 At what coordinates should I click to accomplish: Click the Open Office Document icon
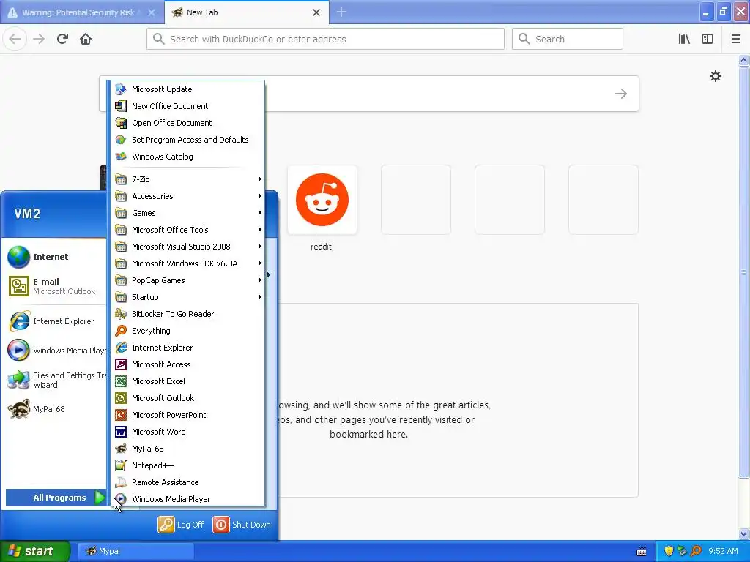click(121, 123)
